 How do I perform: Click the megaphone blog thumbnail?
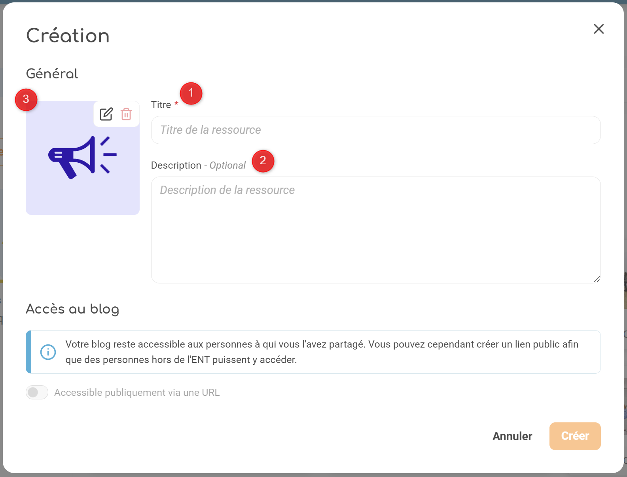pyautogui.click(x=82, y=166)
